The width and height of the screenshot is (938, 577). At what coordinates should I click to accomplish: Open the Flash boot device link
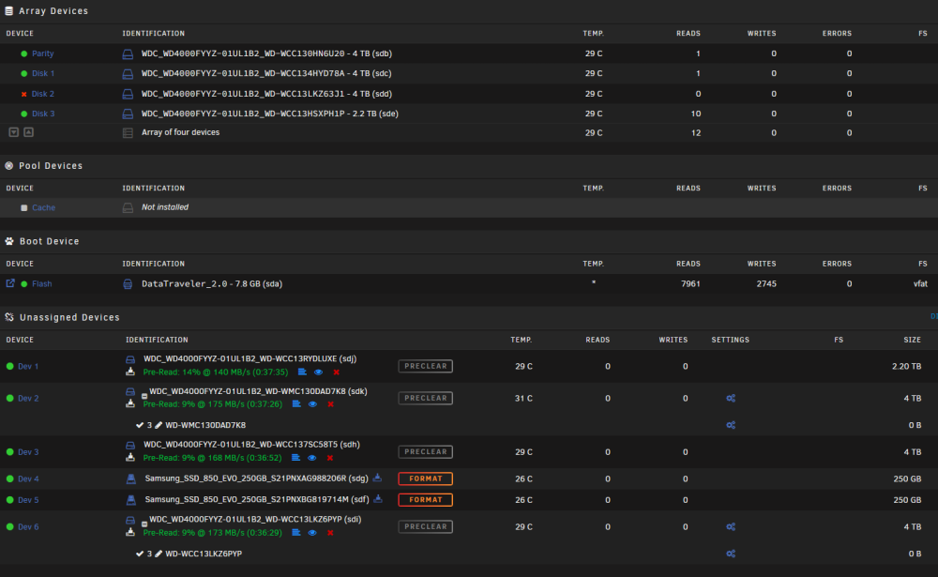pyautogui.click(x=42, y=283)
